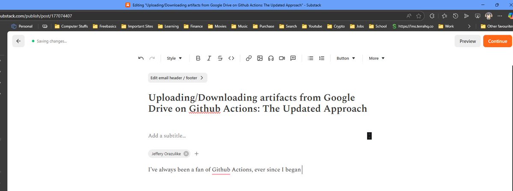Screen dimensions: 513x191
Task: Open the Crypto bookmark folder
Action: click(x=336, y=26)
